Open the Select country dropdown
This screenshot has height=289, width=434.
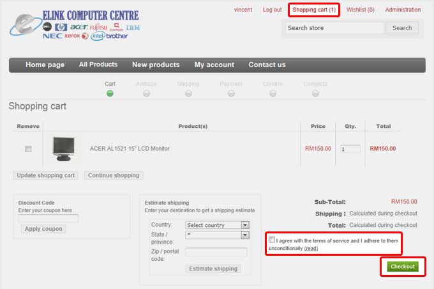217,225
